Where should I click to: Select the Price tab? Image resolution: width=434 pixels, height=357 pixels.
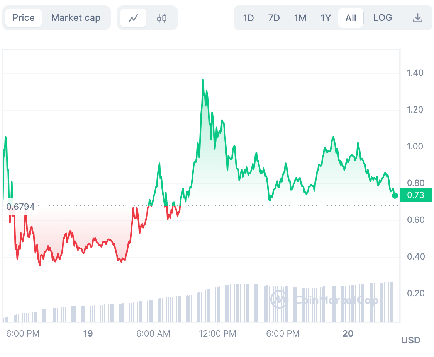point(24,18)
